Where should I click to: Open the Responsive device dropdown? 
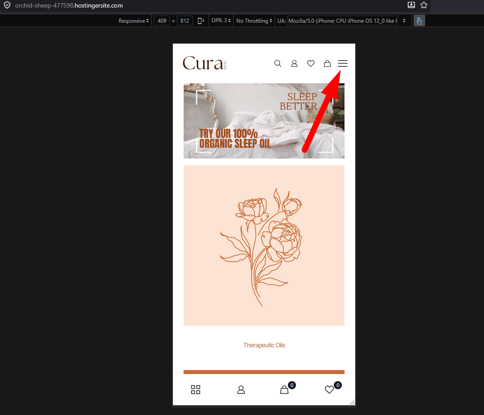coord(133,20)
